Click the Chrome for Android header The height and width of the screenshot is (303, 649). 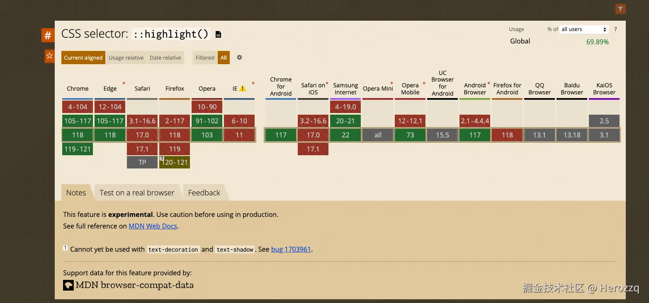[x=281, y=87]
